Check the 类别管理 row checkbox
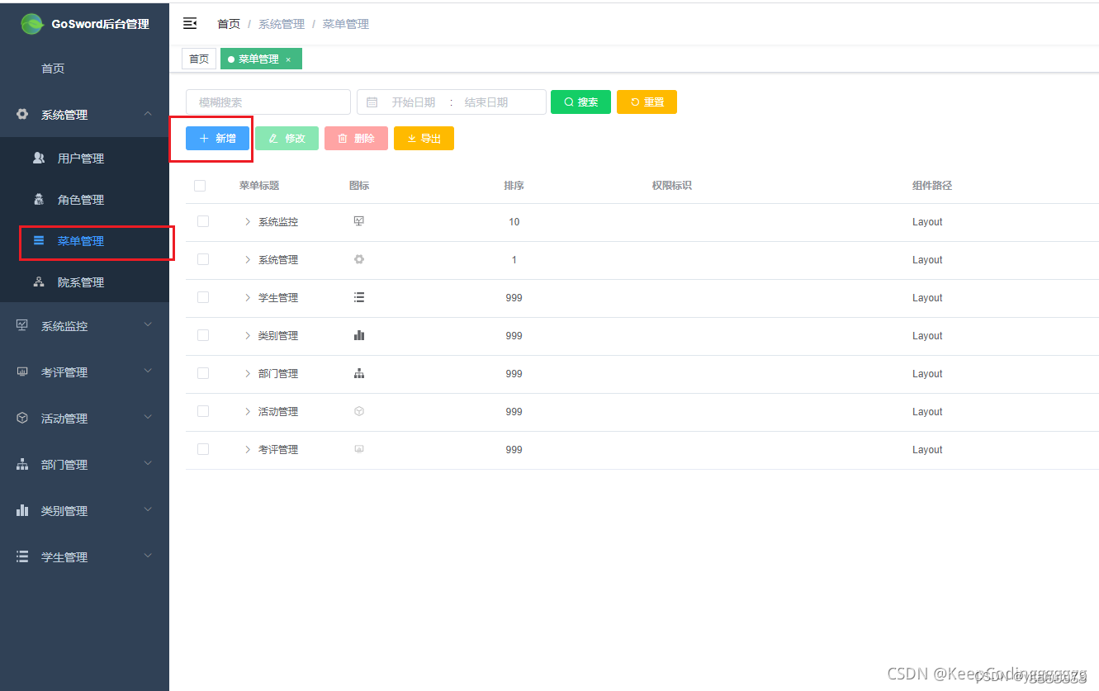This screenshot has width=1099, height=691. 203,335
